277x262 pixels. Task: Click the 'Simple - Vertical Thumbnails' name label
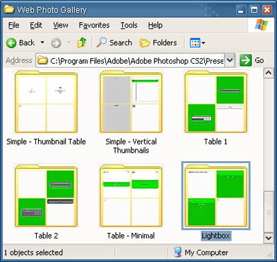coord(131,146)
